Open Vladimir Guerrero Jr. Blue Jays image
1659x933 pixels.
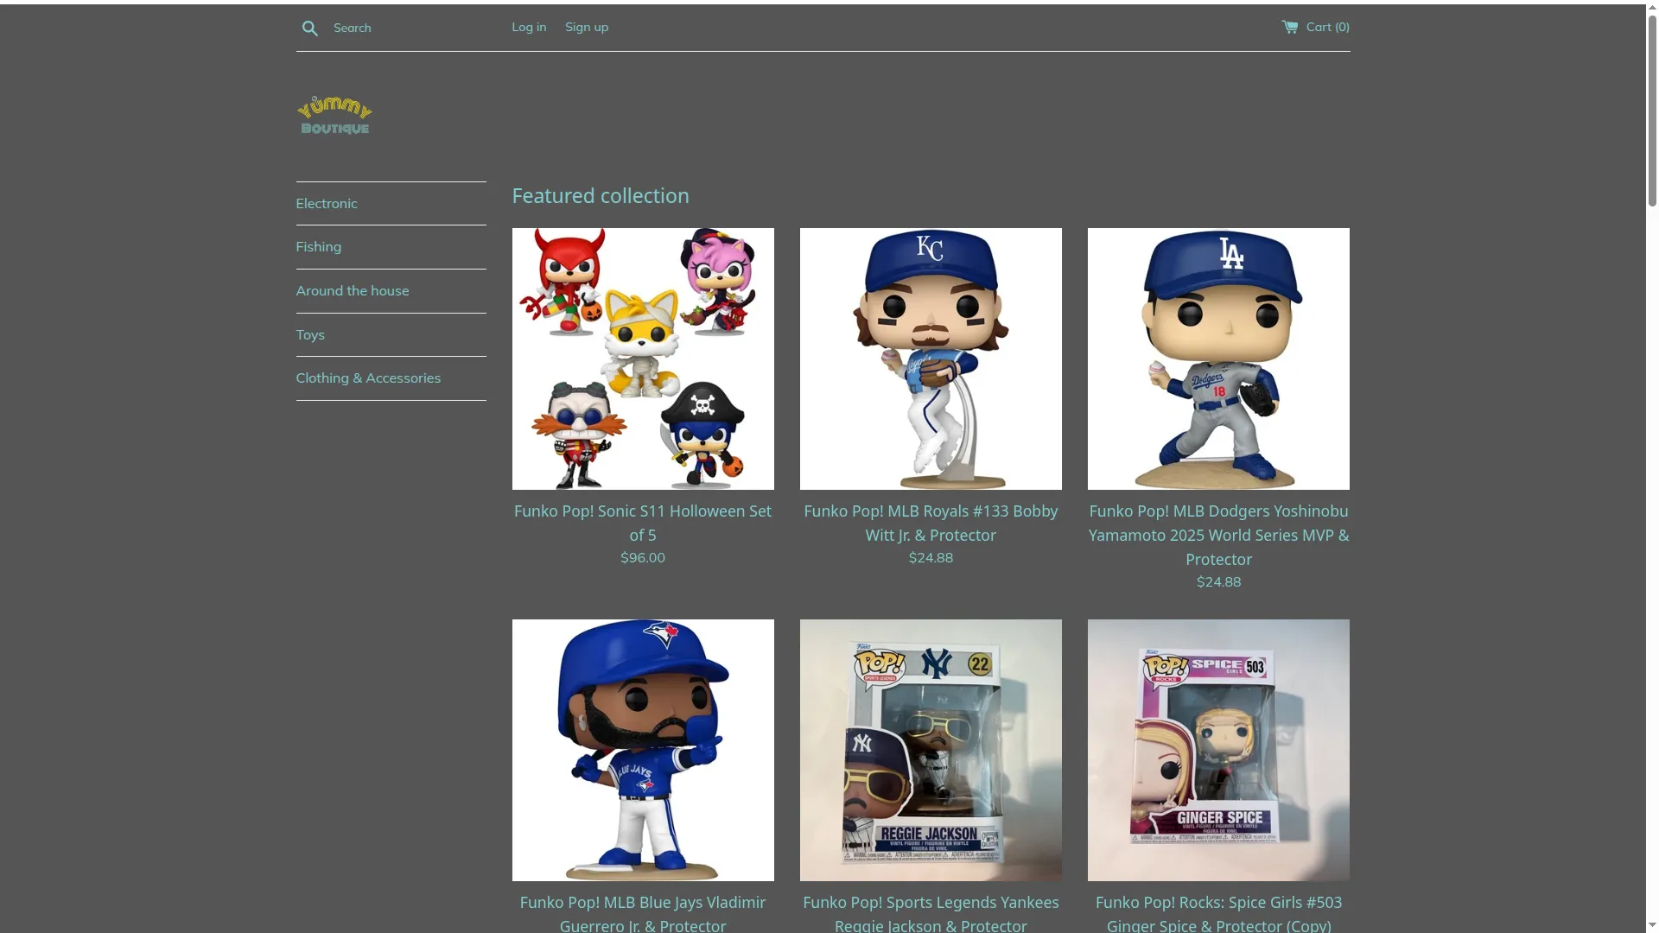643,750
